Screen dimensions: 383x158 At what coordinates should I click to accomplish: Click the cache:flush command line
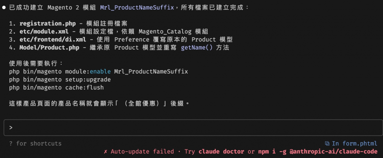pyautogui.click(x=56, y=88)
